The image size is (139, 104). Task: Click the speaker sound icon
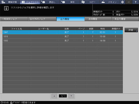pos(129,2)
